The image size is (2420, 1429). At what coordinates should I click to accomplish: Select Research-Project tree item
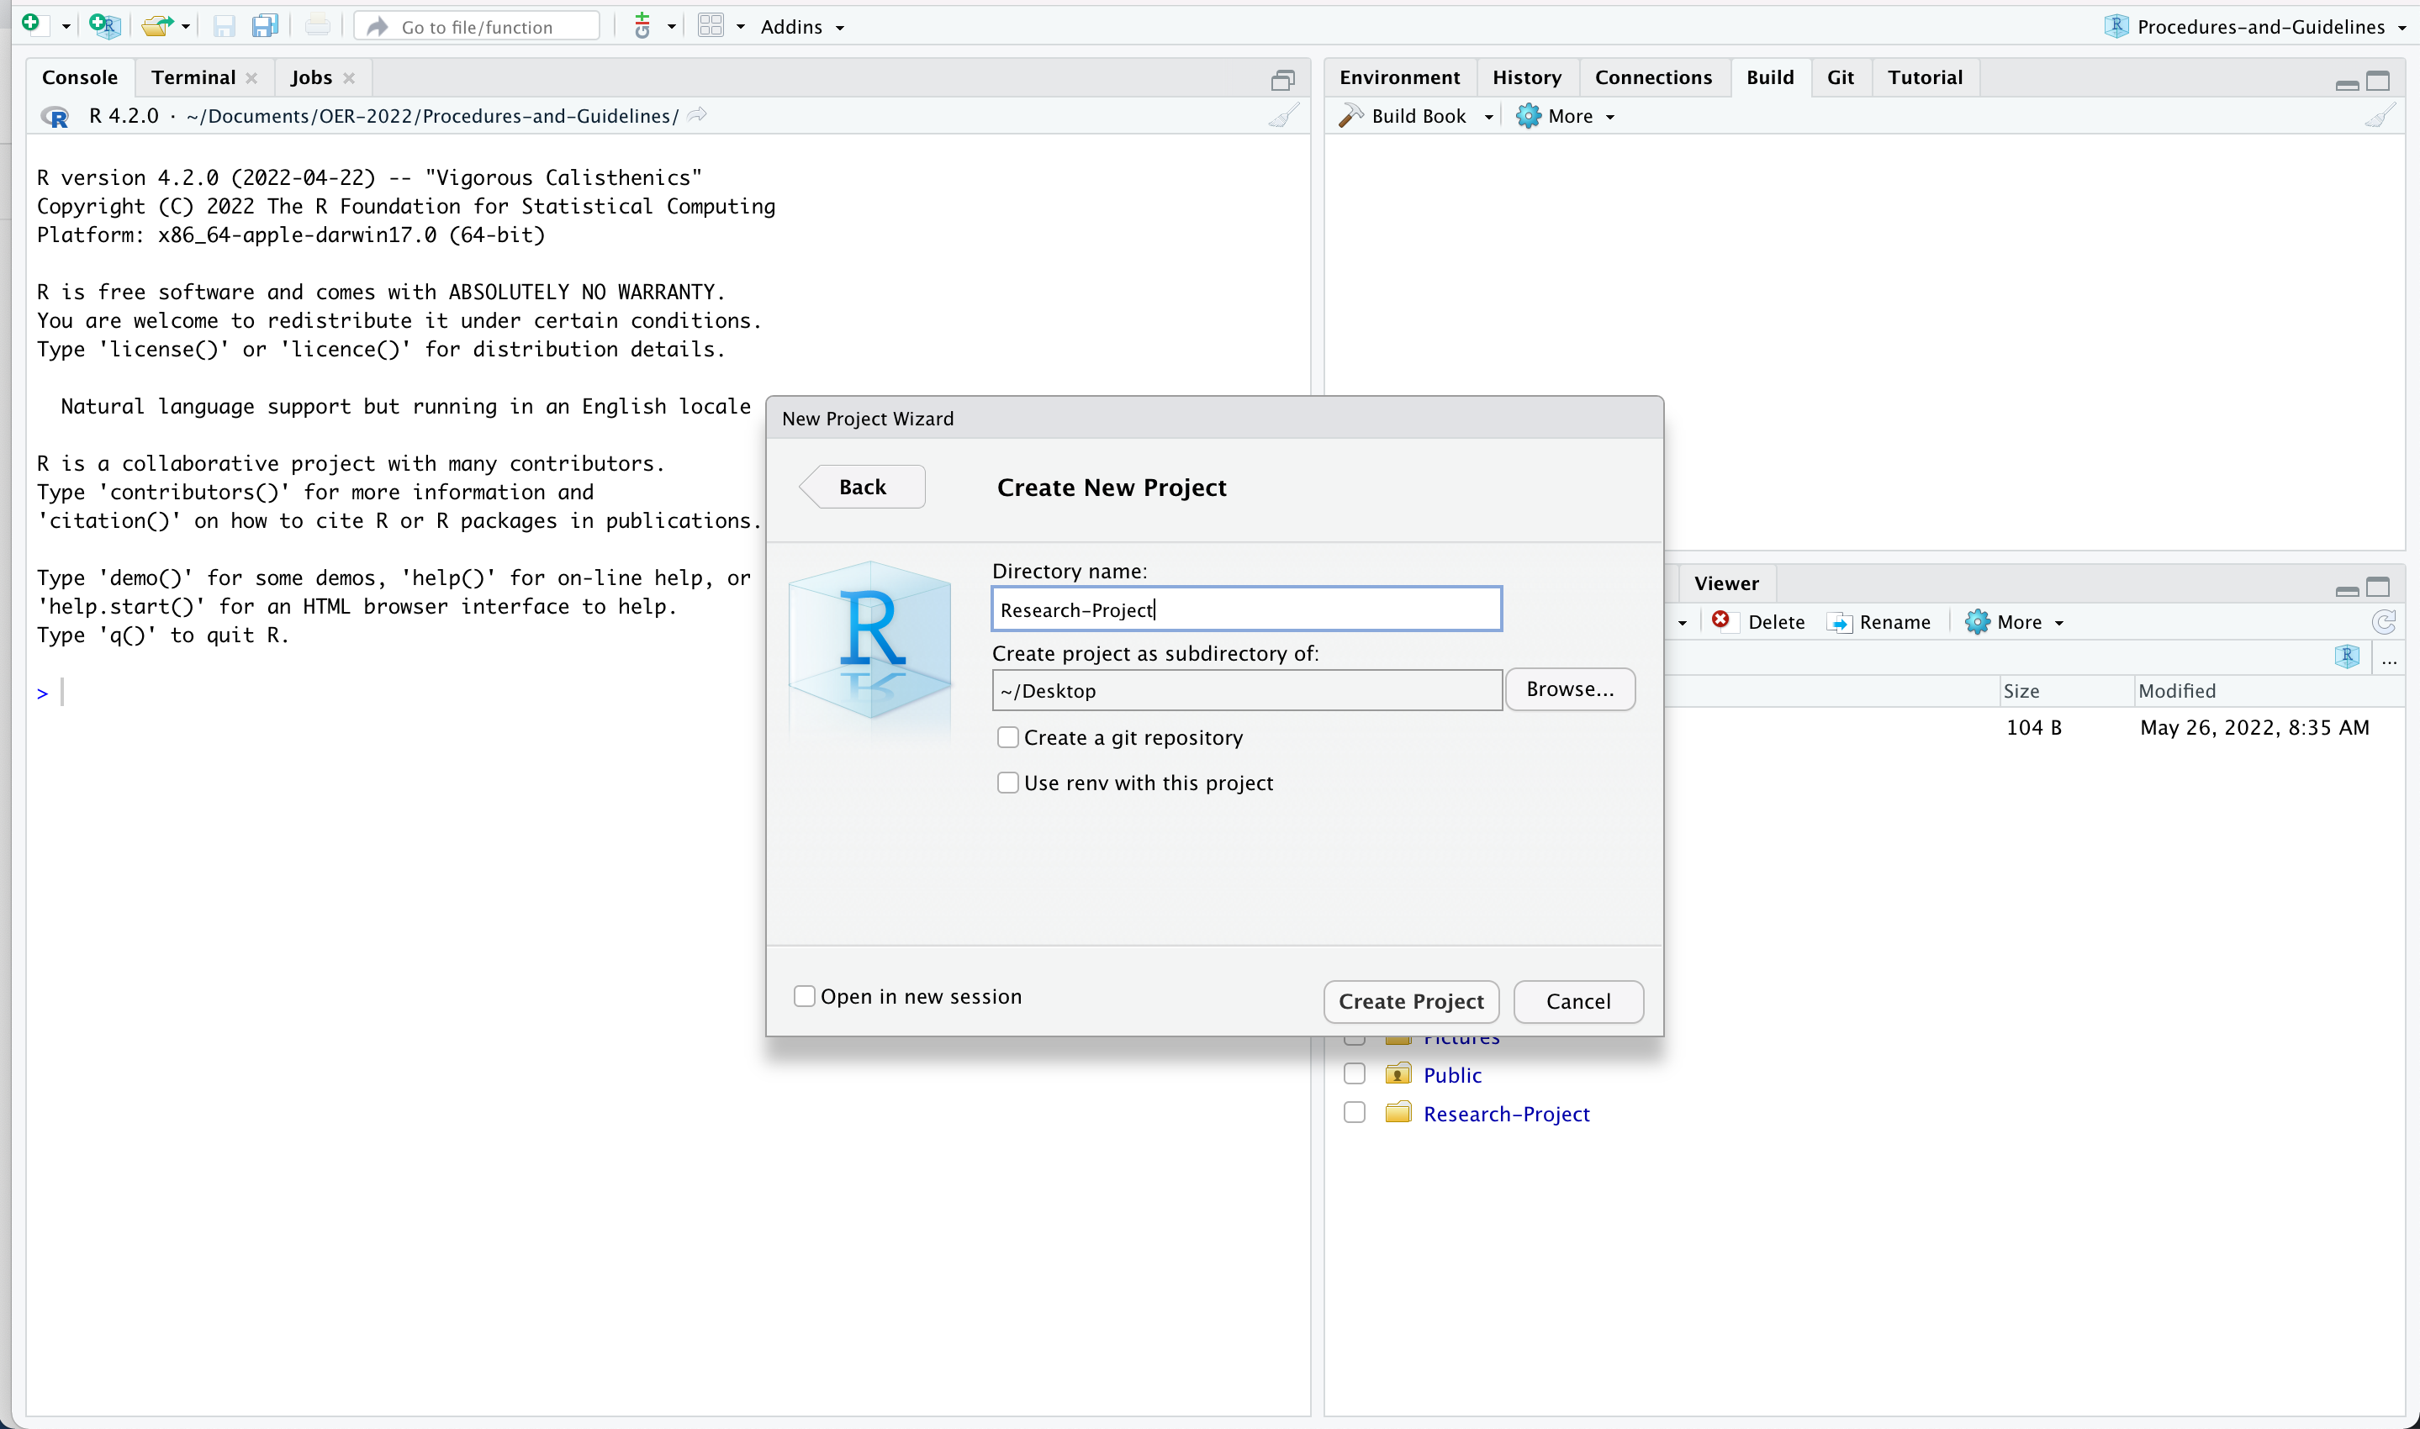click(1506, 1113)
